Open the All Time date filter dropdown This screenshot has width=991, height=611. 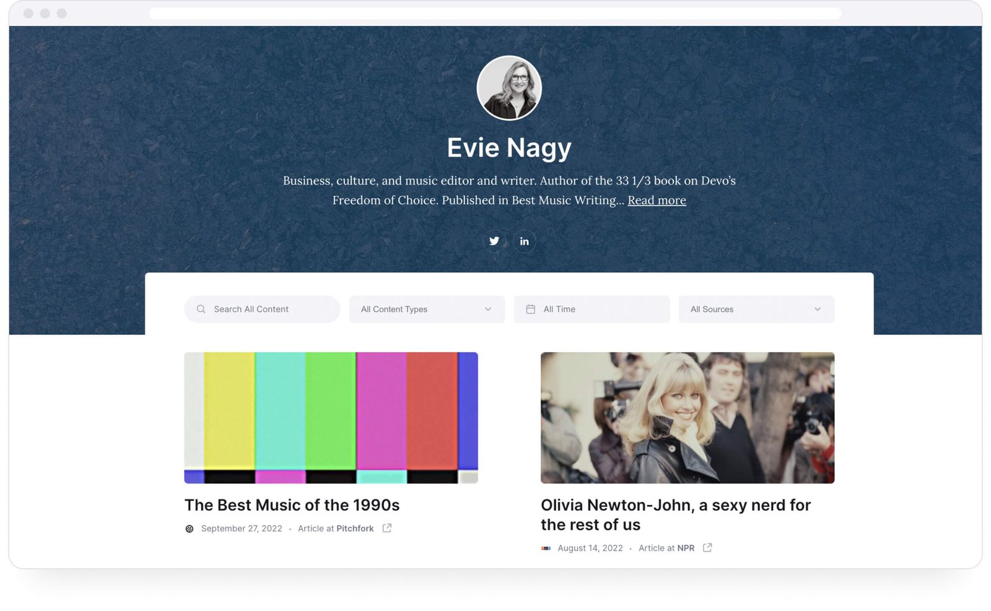[x=591, y=309]
